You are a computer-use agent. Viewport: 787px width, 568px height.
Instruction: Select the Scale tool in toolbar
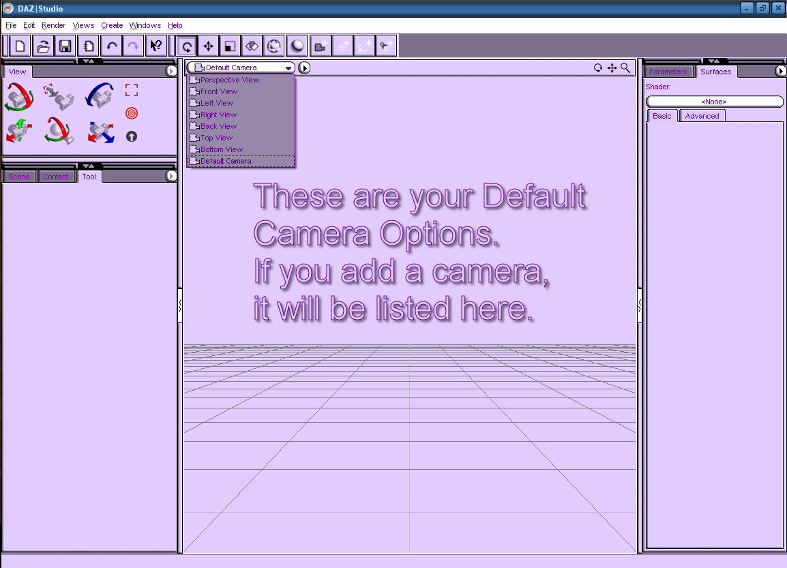[230, 46]
